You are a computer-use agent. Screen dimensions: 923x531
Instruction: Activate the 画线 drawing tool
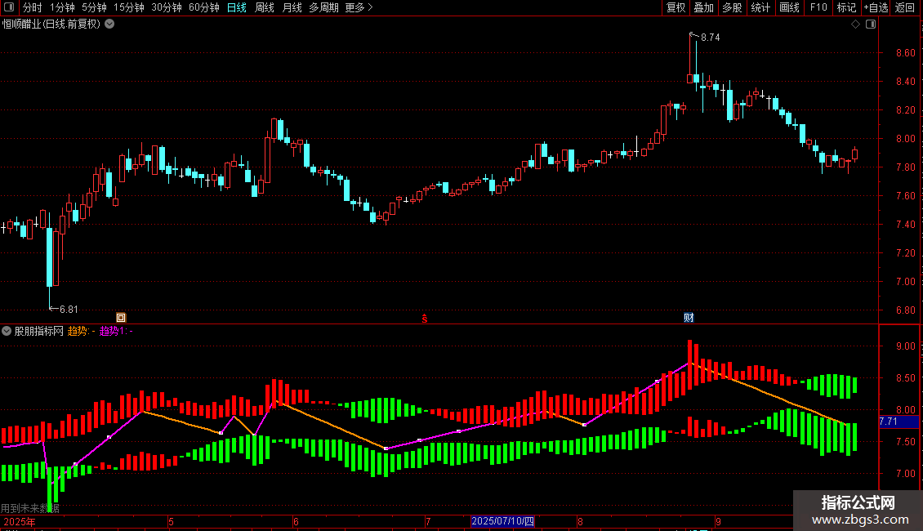[x=789, y=7]
